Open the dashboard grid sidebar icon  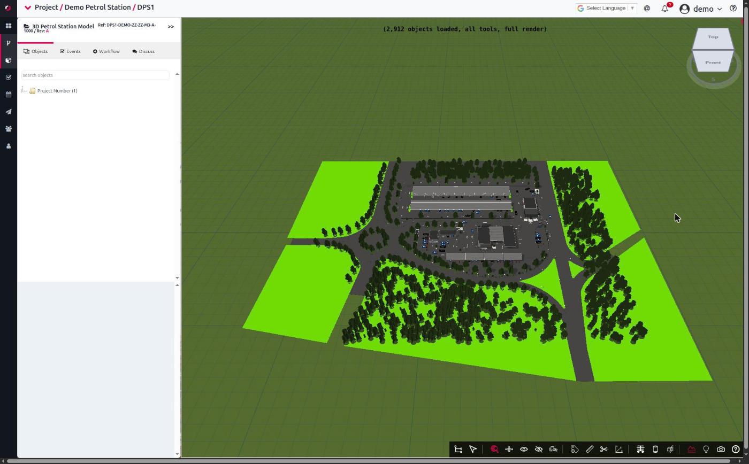click(9, 26)
